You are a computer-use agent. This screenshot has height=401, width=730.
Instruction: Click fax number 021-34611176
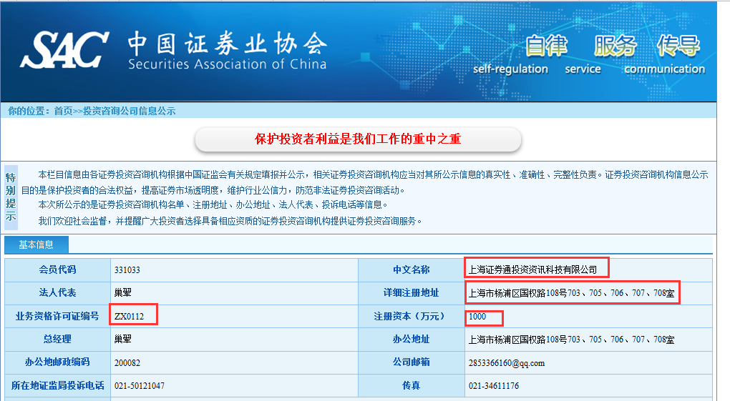[x=494, y=386]
